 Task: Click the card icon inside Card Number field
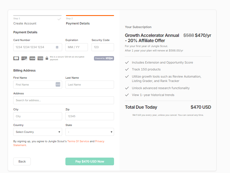coord(57,47)
